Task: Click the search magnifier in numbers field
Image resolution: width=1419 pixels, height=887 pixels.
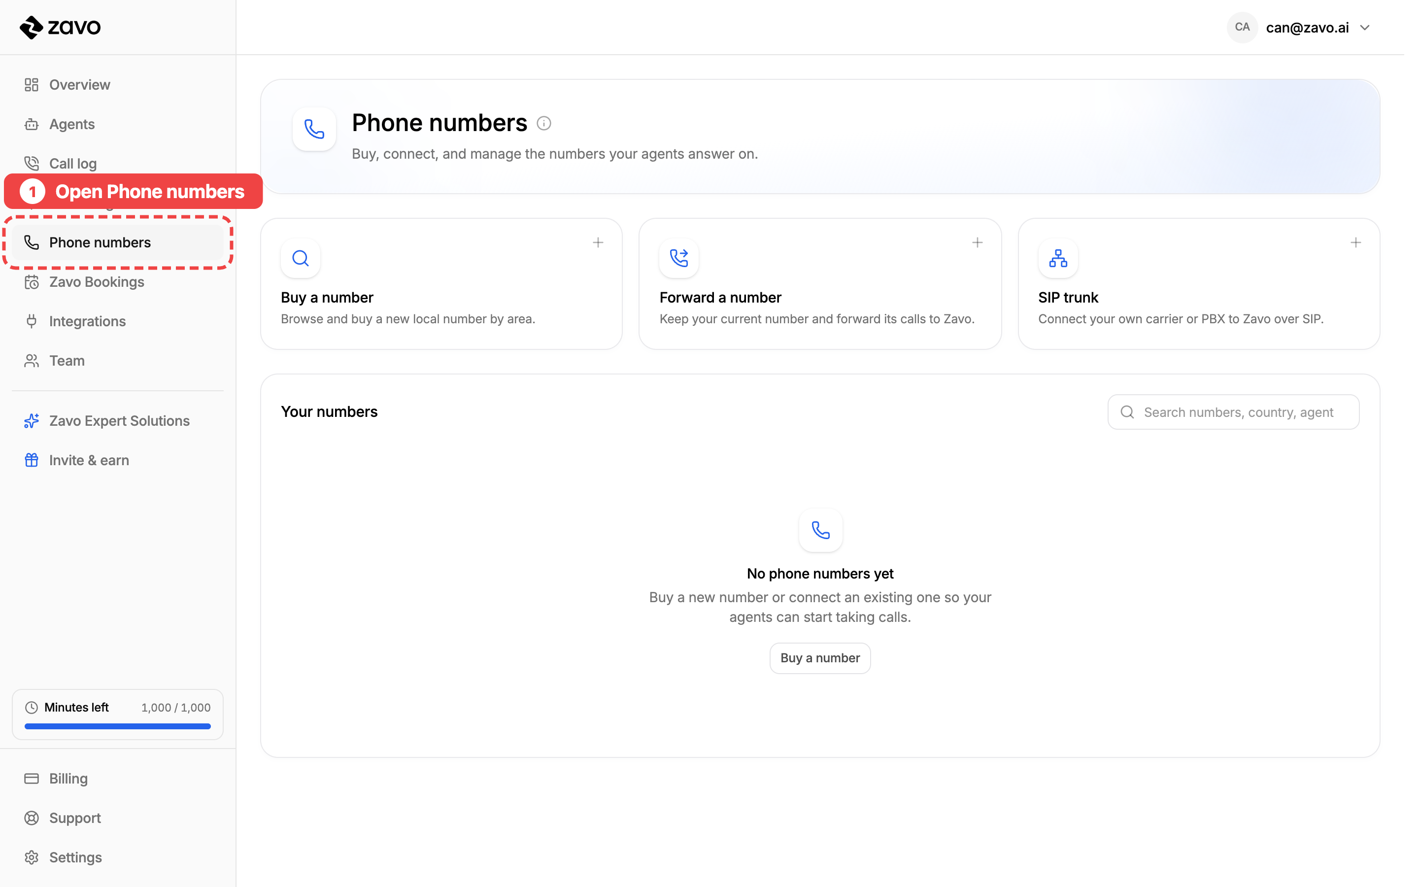Action: 1127,412
